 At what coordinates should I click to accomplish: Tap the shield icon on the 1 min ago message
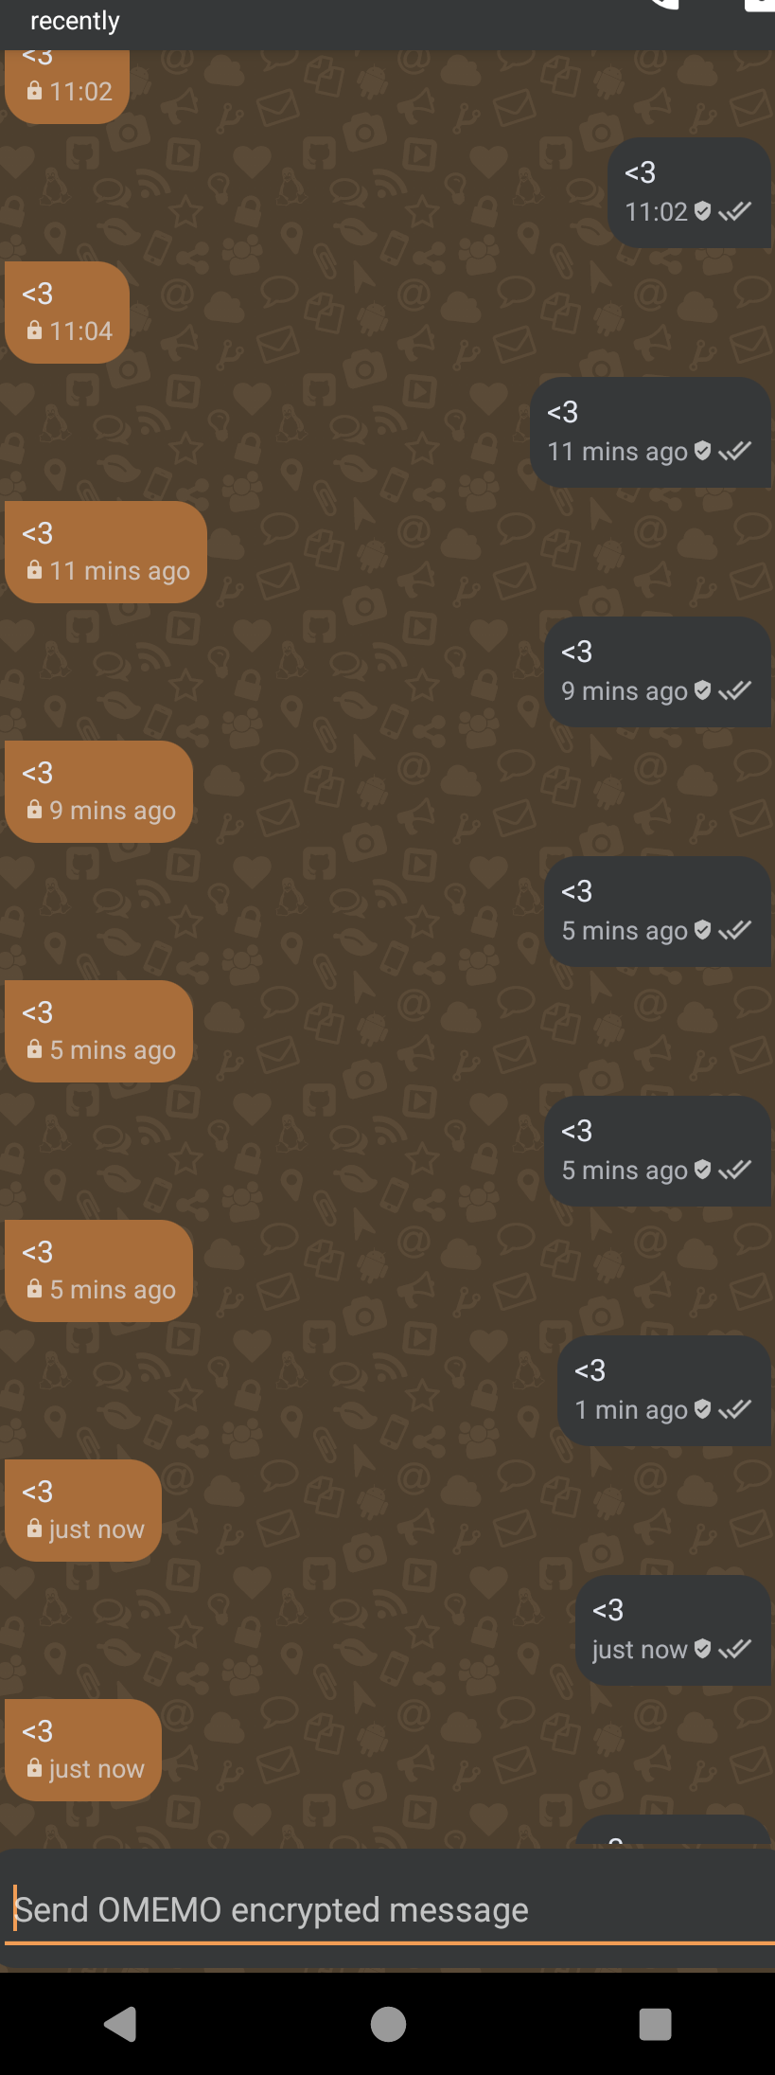[702, 1409]
